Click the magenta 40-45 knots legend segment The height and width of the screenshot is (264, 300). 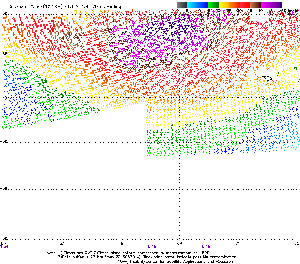tap(266, 5)
